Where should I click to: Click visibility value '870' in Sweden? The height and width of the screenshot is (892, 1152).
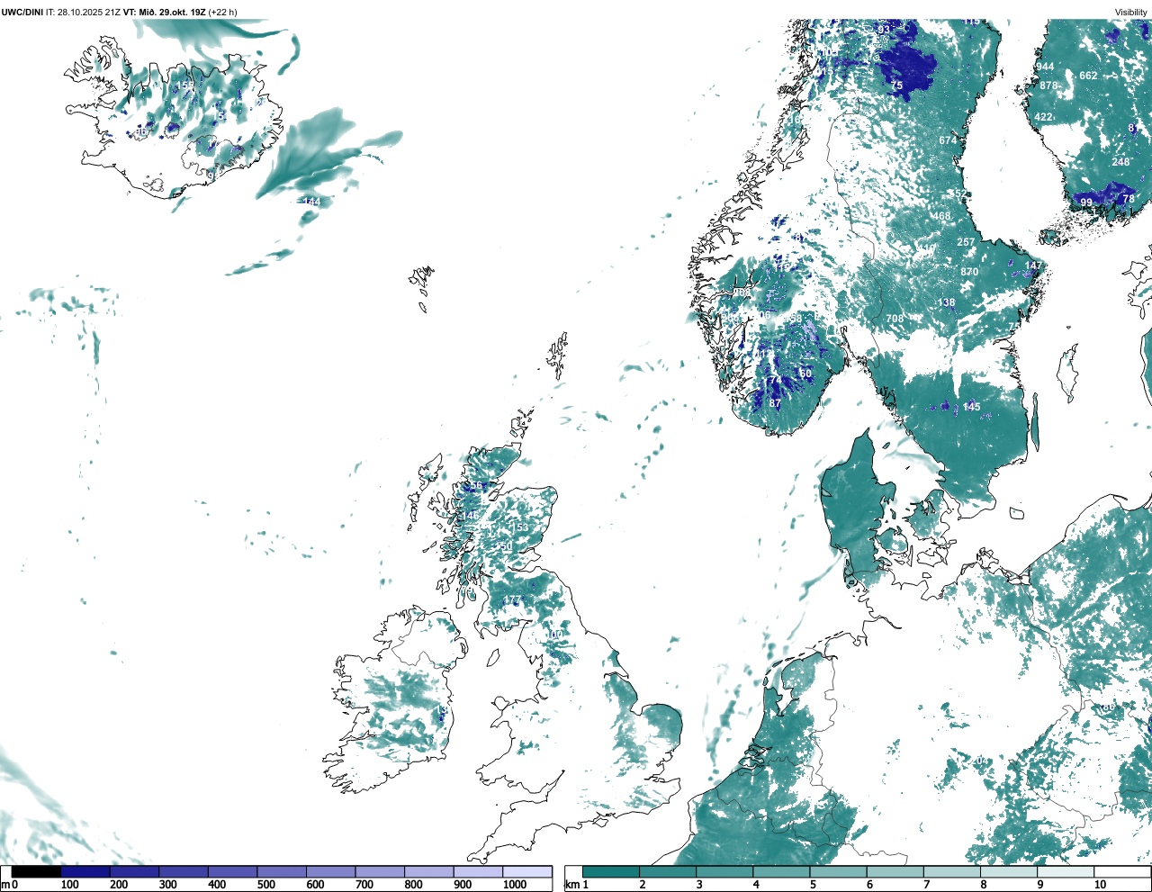click(969, 273)
